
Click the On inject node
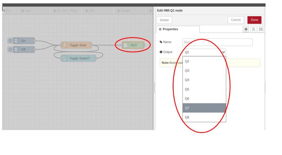[24, 41]
